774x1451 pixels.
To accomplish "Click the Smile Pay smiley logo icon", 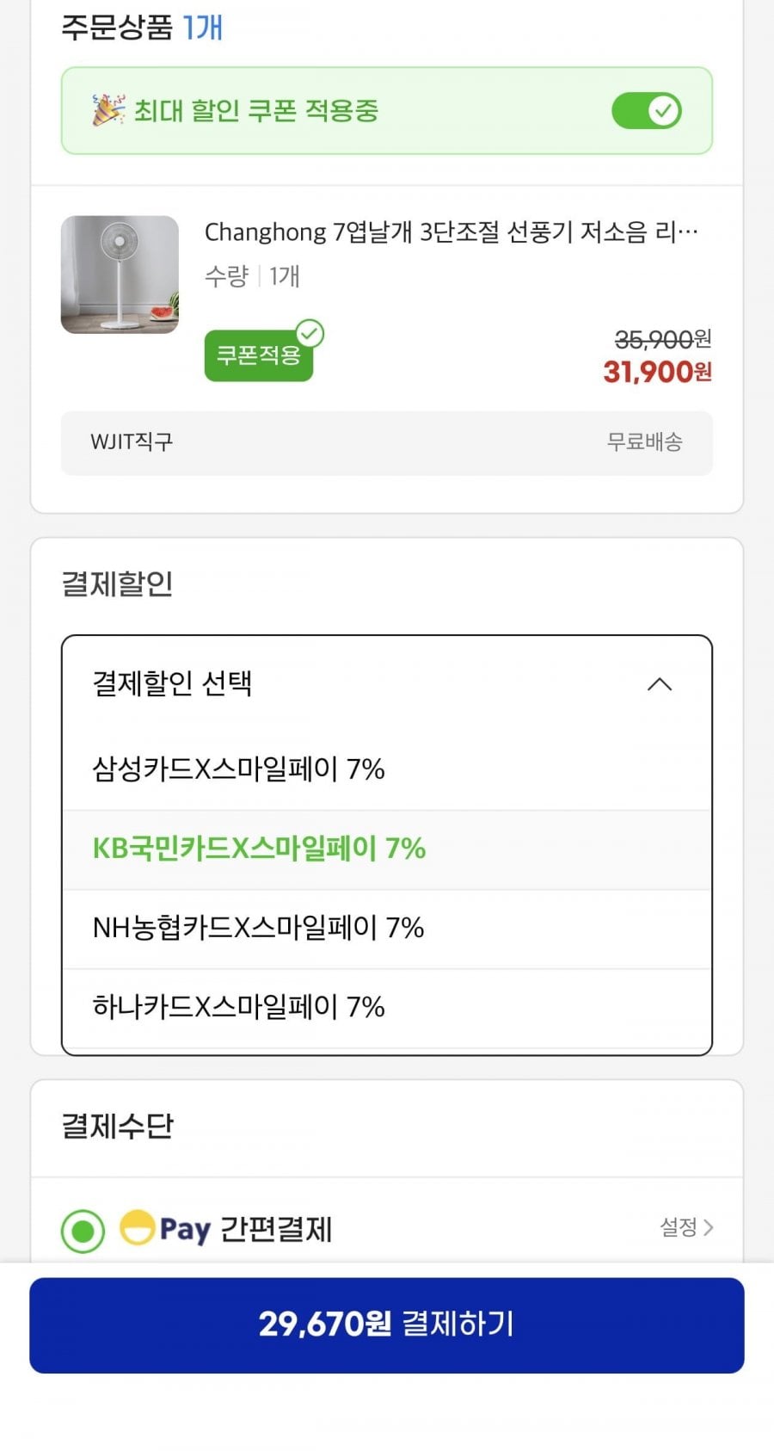I will [x=138, y=1227].
